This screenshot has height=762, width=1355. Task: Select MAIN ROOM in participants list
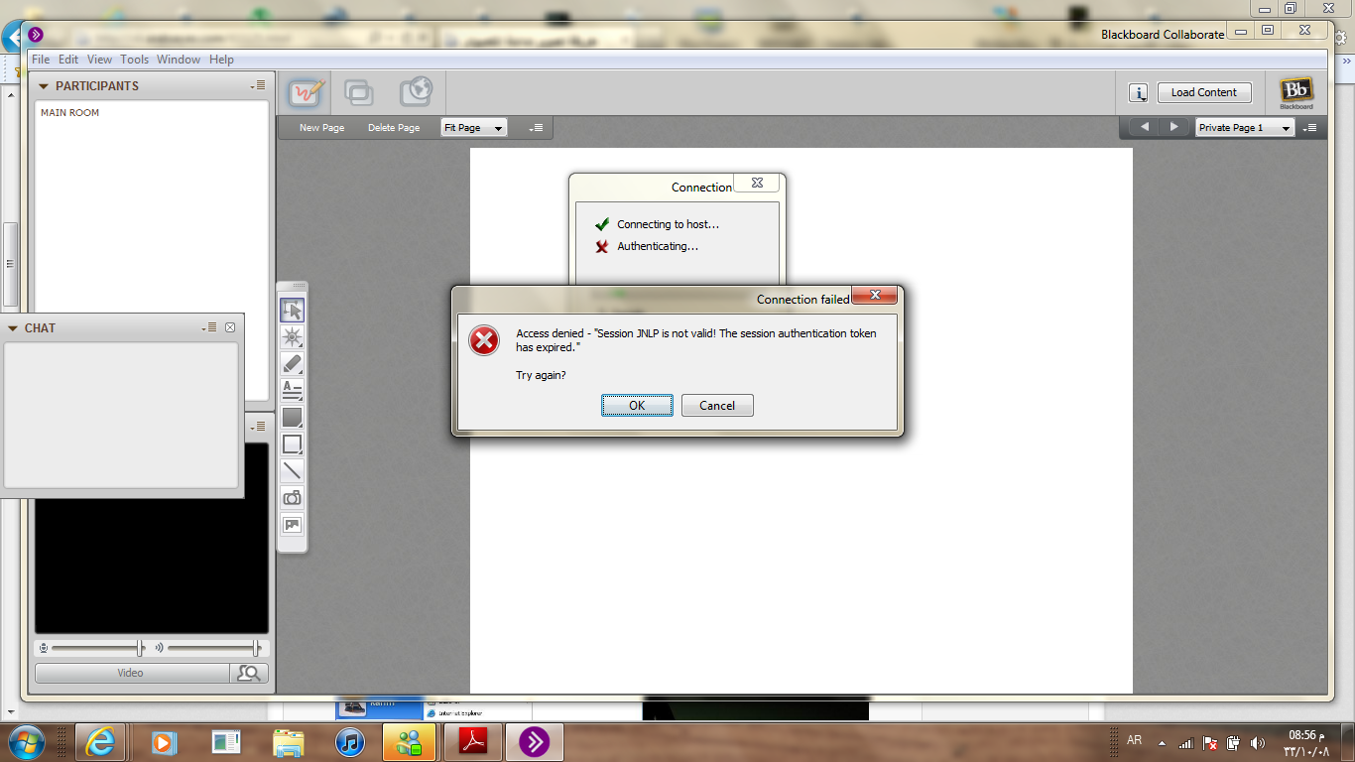[x=69, y=113]
